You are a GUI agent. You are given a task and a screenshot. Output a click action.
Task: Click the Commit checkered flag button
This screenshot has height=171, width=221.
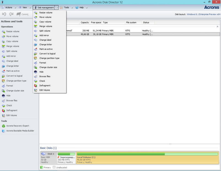click(22, 14)
